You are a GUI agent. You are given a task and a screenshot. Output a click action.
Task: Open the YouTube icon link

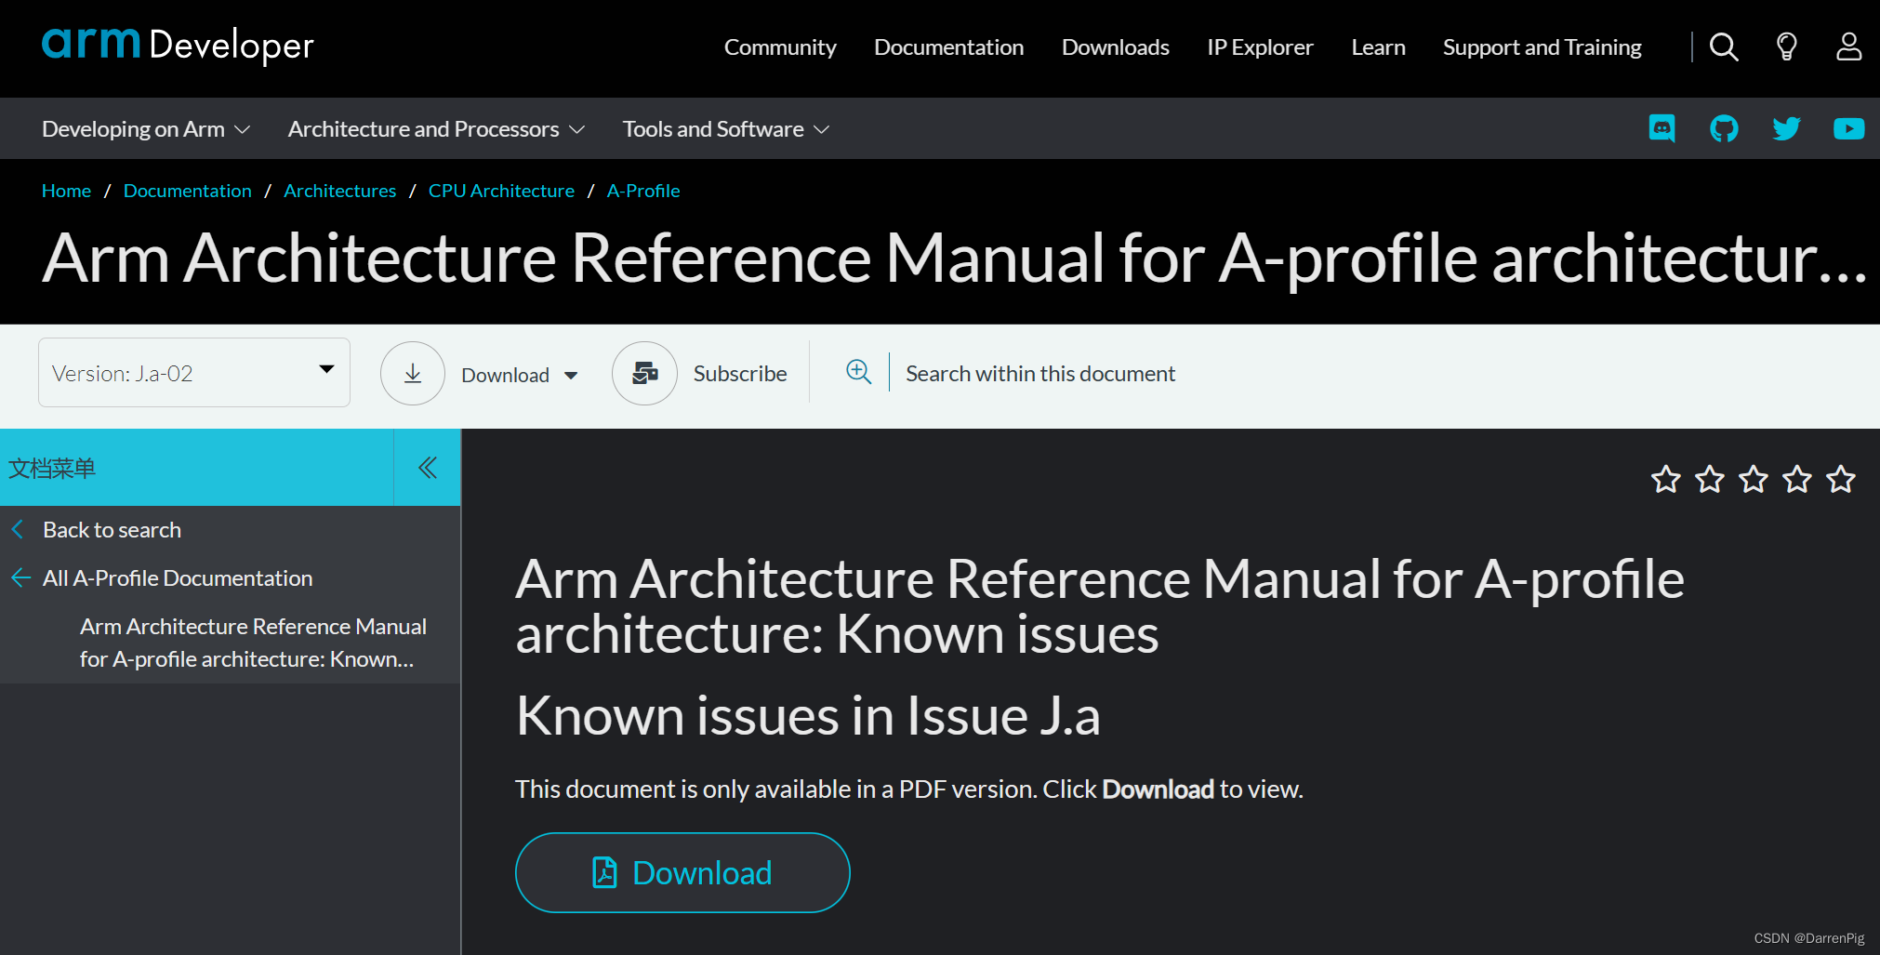click(1848, 128)
